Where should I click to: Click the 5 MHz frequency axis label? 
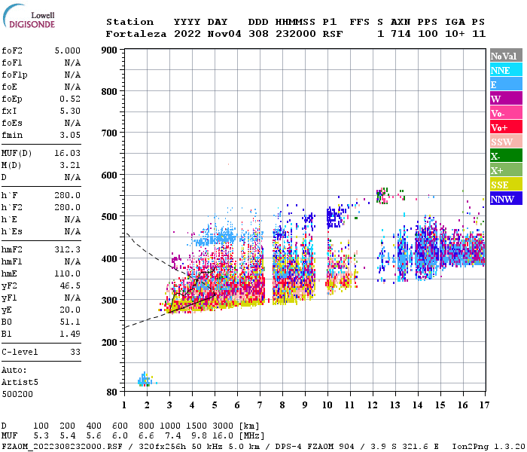[215, 405]
